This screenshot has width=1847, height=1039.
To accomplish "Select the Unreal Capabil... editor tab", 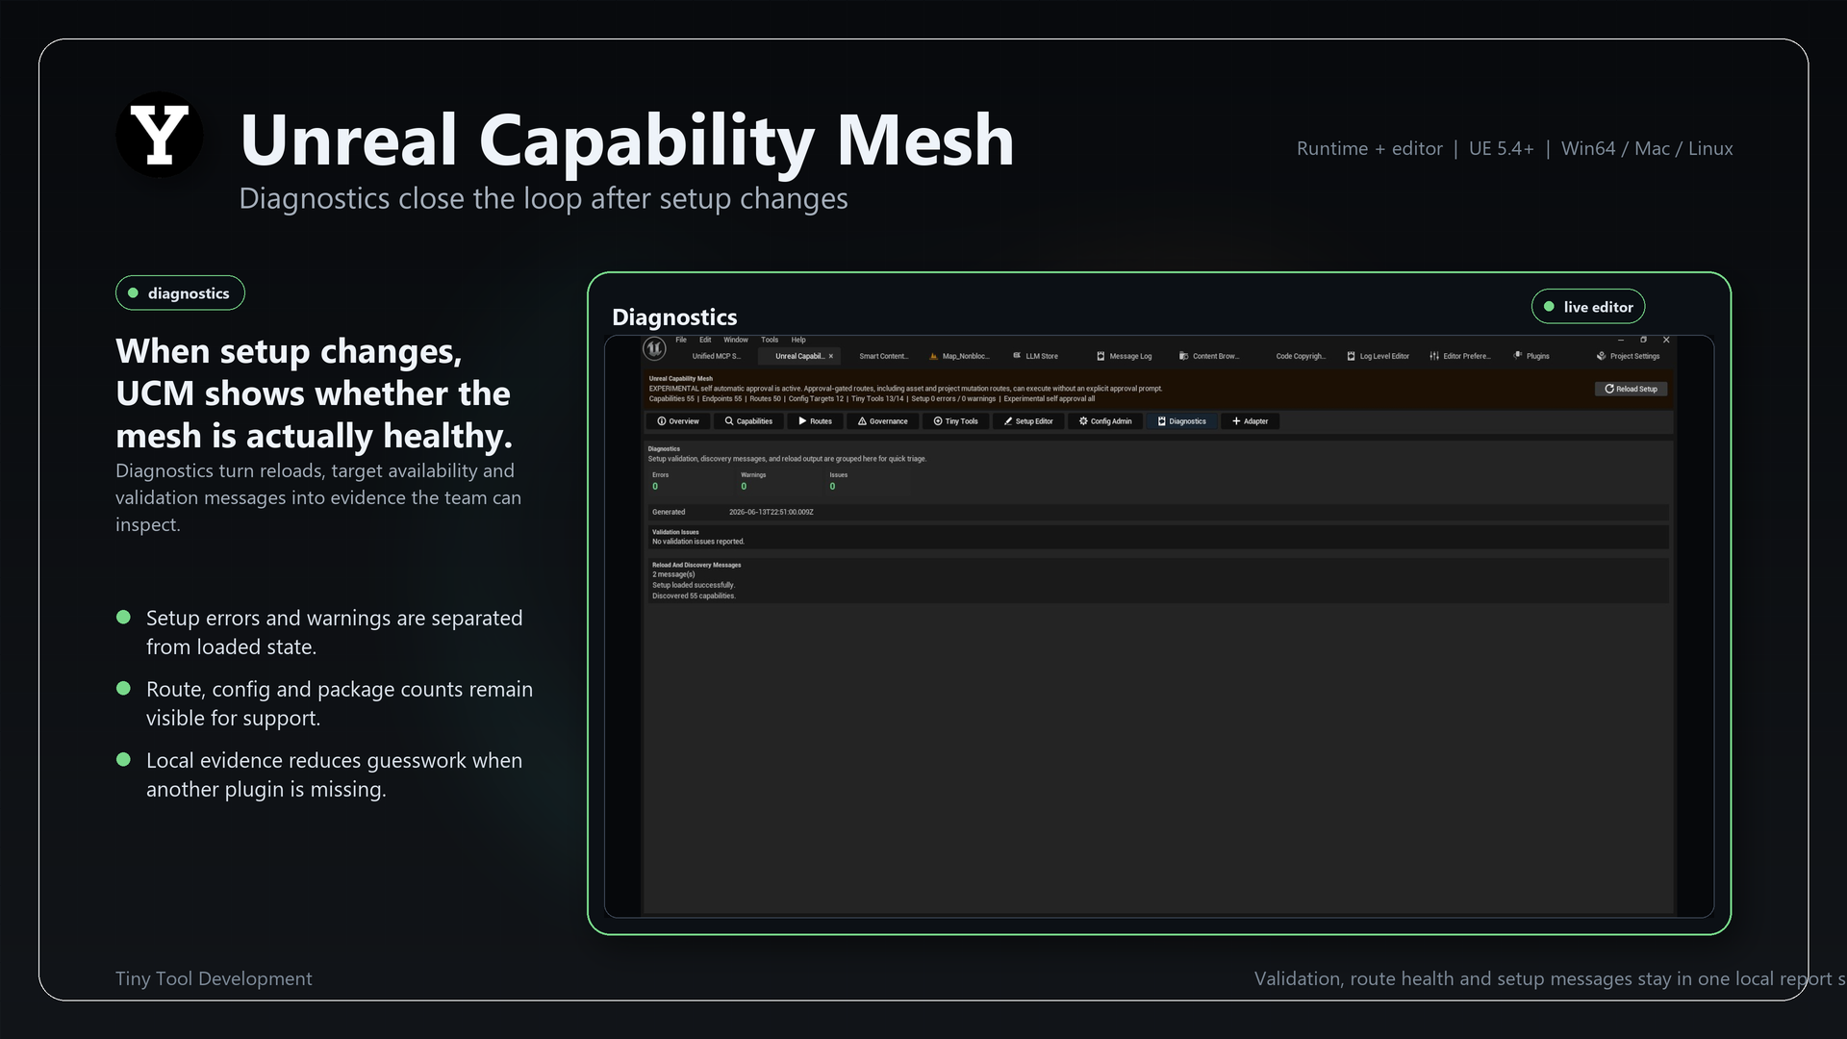I will coord(799,356).
